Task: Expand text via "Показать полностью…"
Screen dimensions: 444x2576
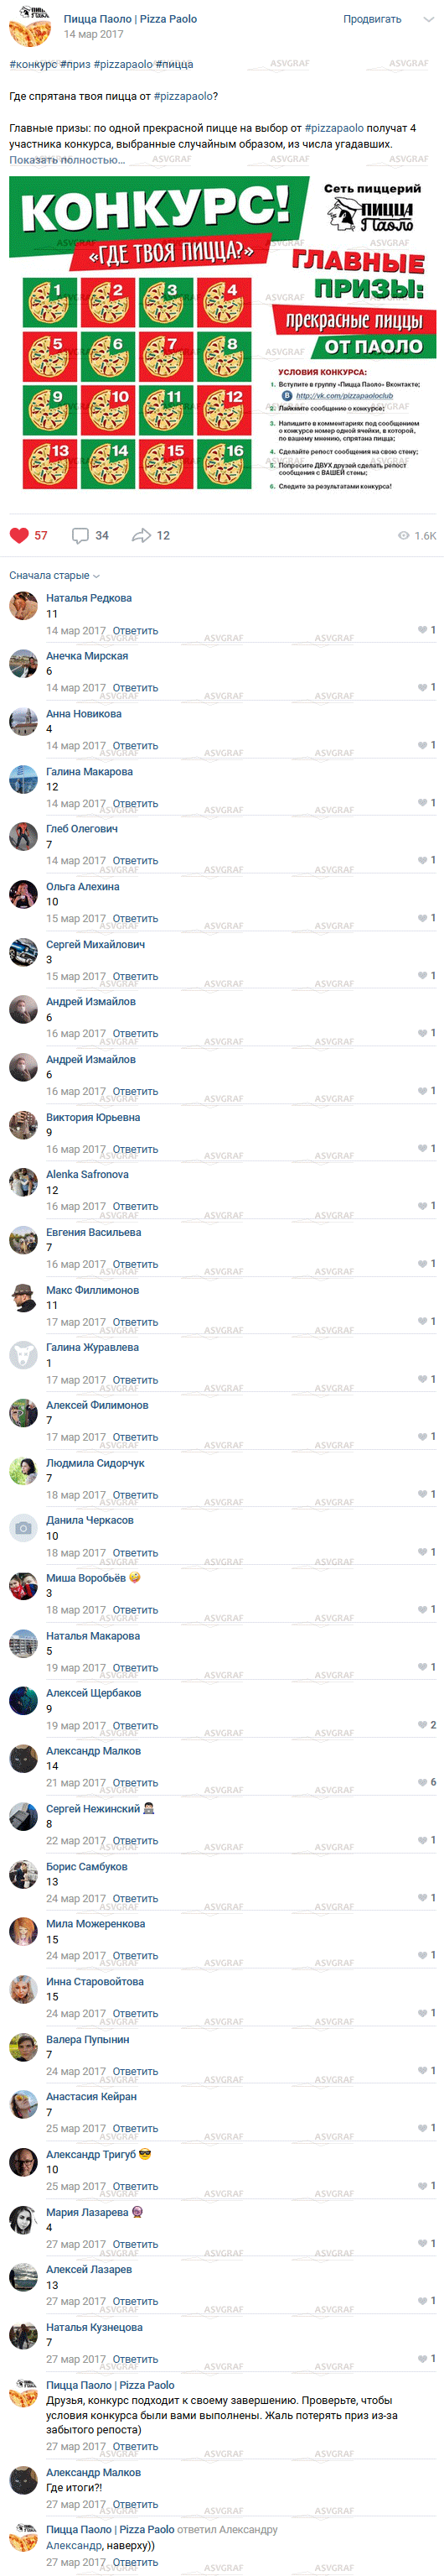Action: pos(67,160)
